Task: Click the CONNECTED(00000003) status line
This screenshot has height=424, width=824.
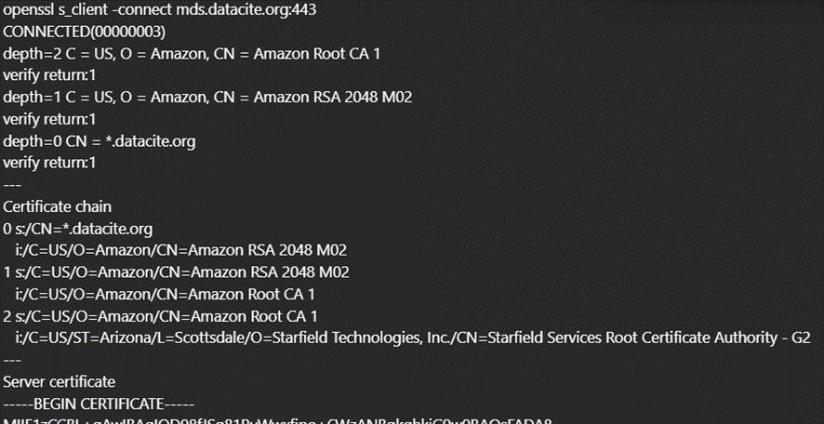Action: click(85, 32)
